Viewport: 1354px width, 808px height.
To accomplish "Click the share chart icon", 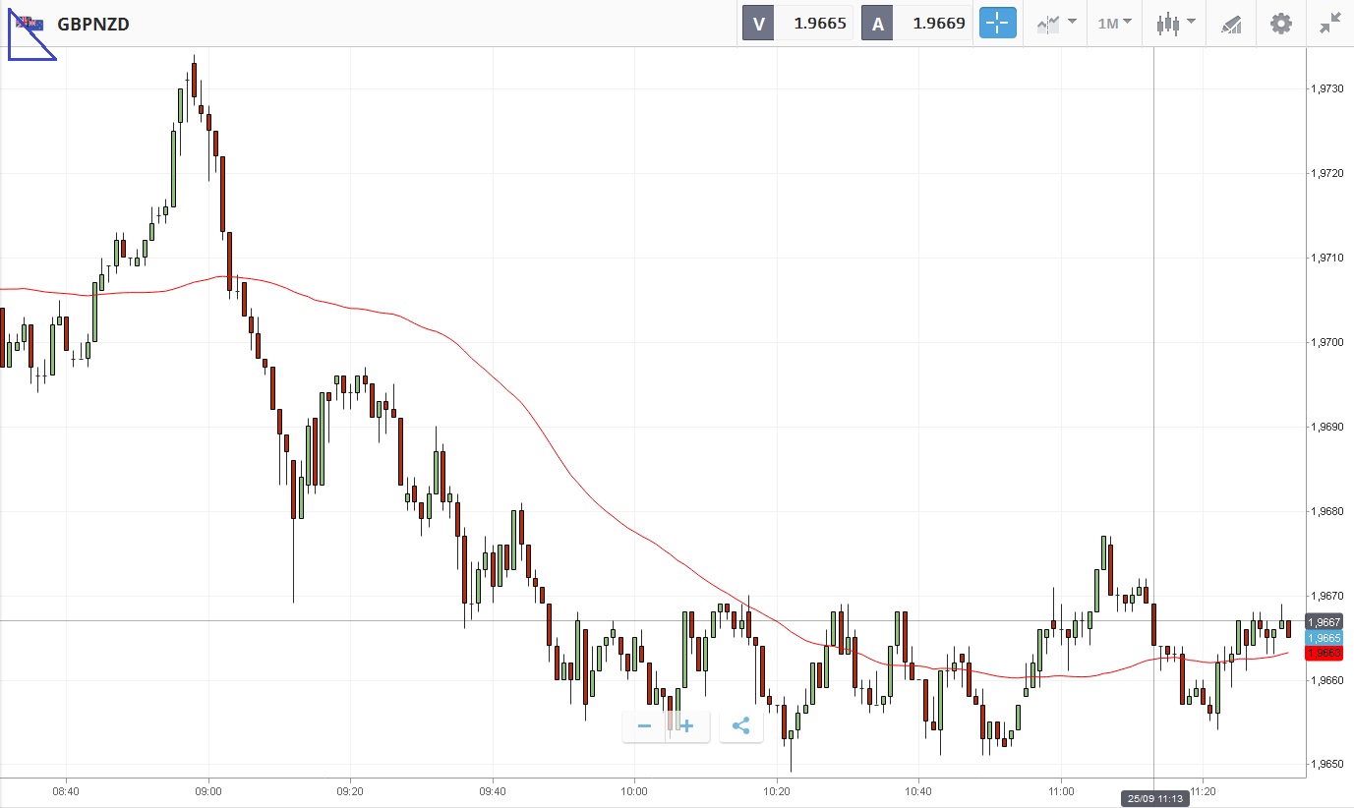I will click(741, 726).
